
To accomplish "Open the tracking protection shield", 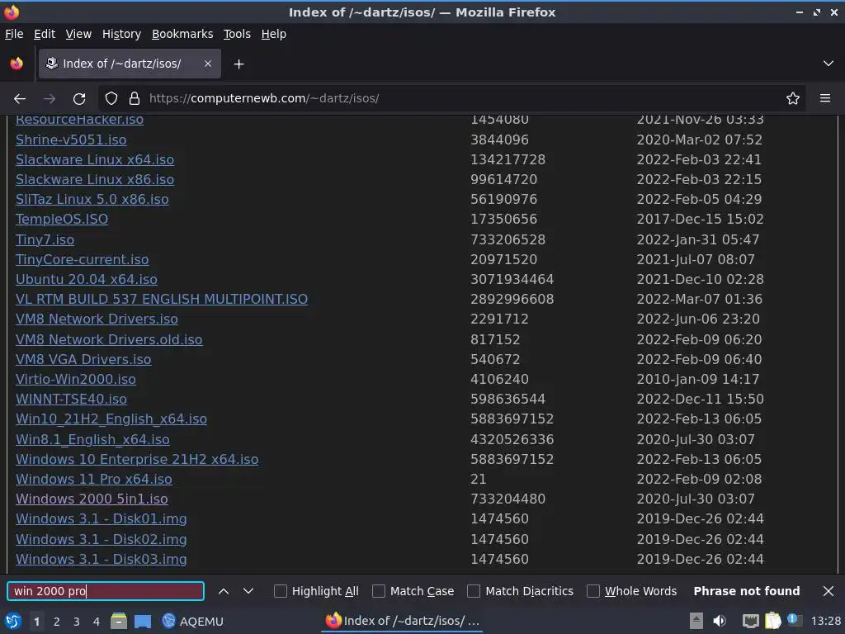I will (111, 99).
